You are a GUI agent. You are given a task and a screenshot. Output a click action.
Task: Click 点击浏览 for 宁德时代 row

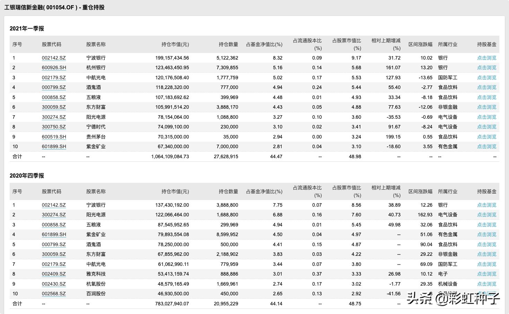(x=486, y=127)
